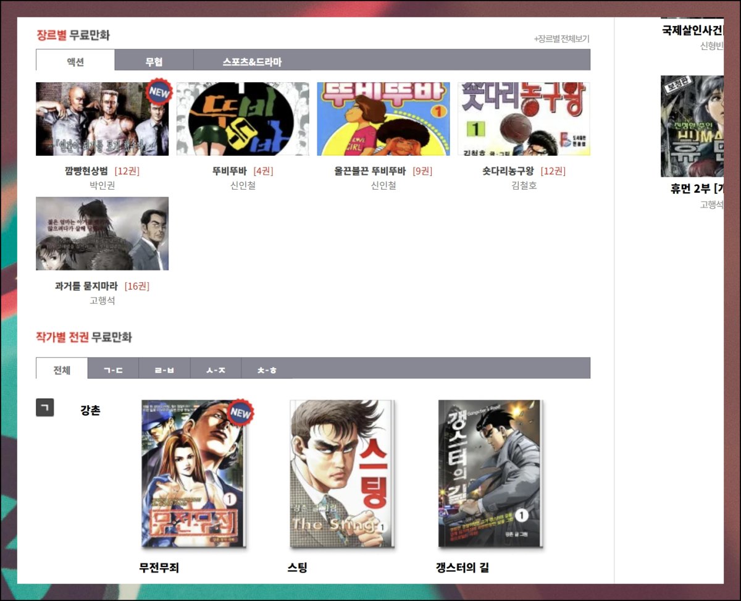Open the 깜빵현상범 cover thumbnail
The height and width of the screenshot is (601, 741).
[102, 119]
